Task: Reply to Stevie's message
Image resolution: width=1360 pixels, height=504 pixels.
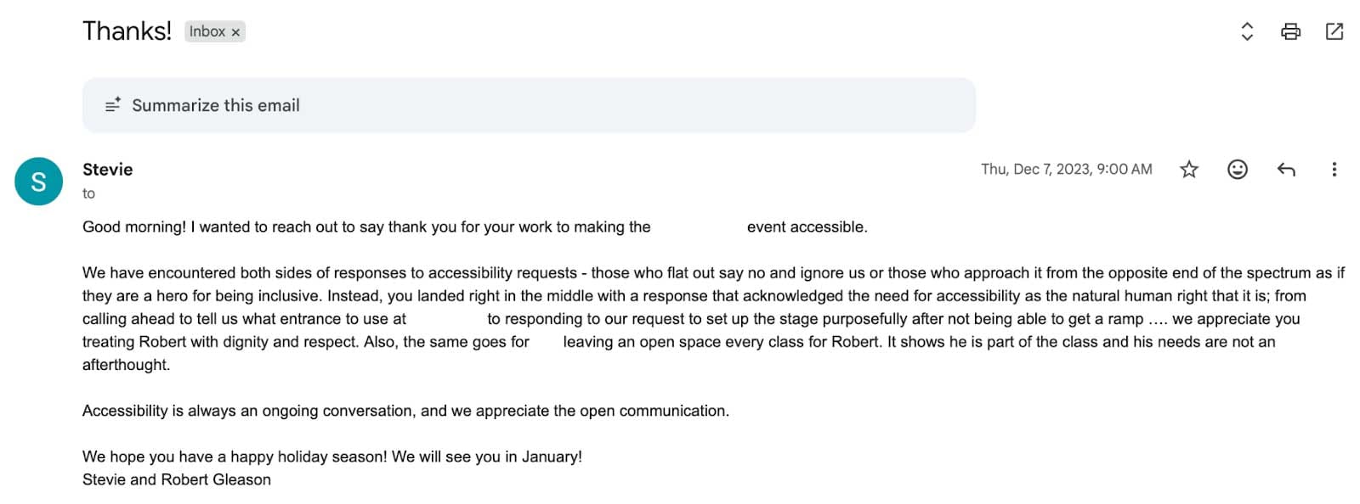Action: pyautogui.click(x=1285, y=170)
